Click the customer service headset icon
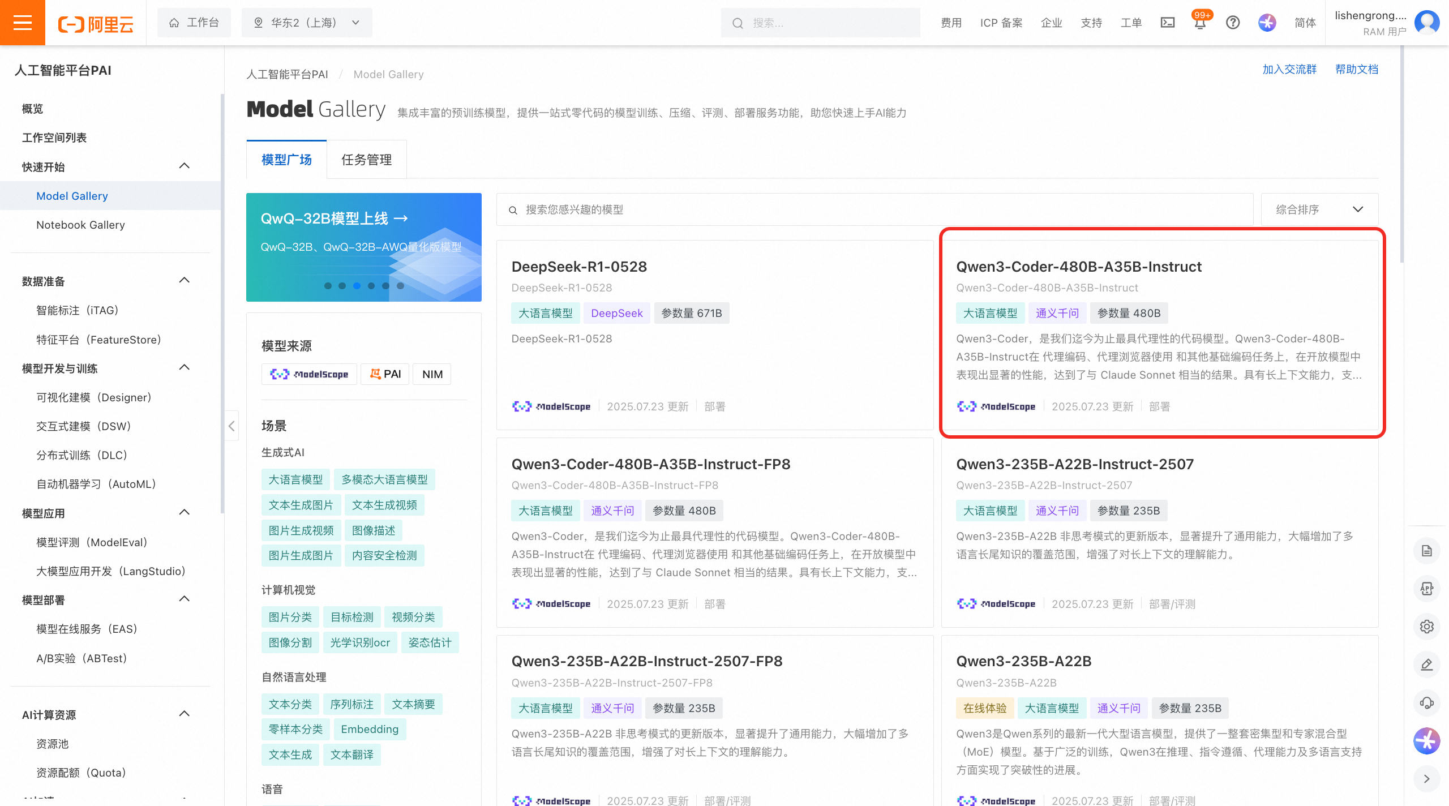 click(1426, 702)
